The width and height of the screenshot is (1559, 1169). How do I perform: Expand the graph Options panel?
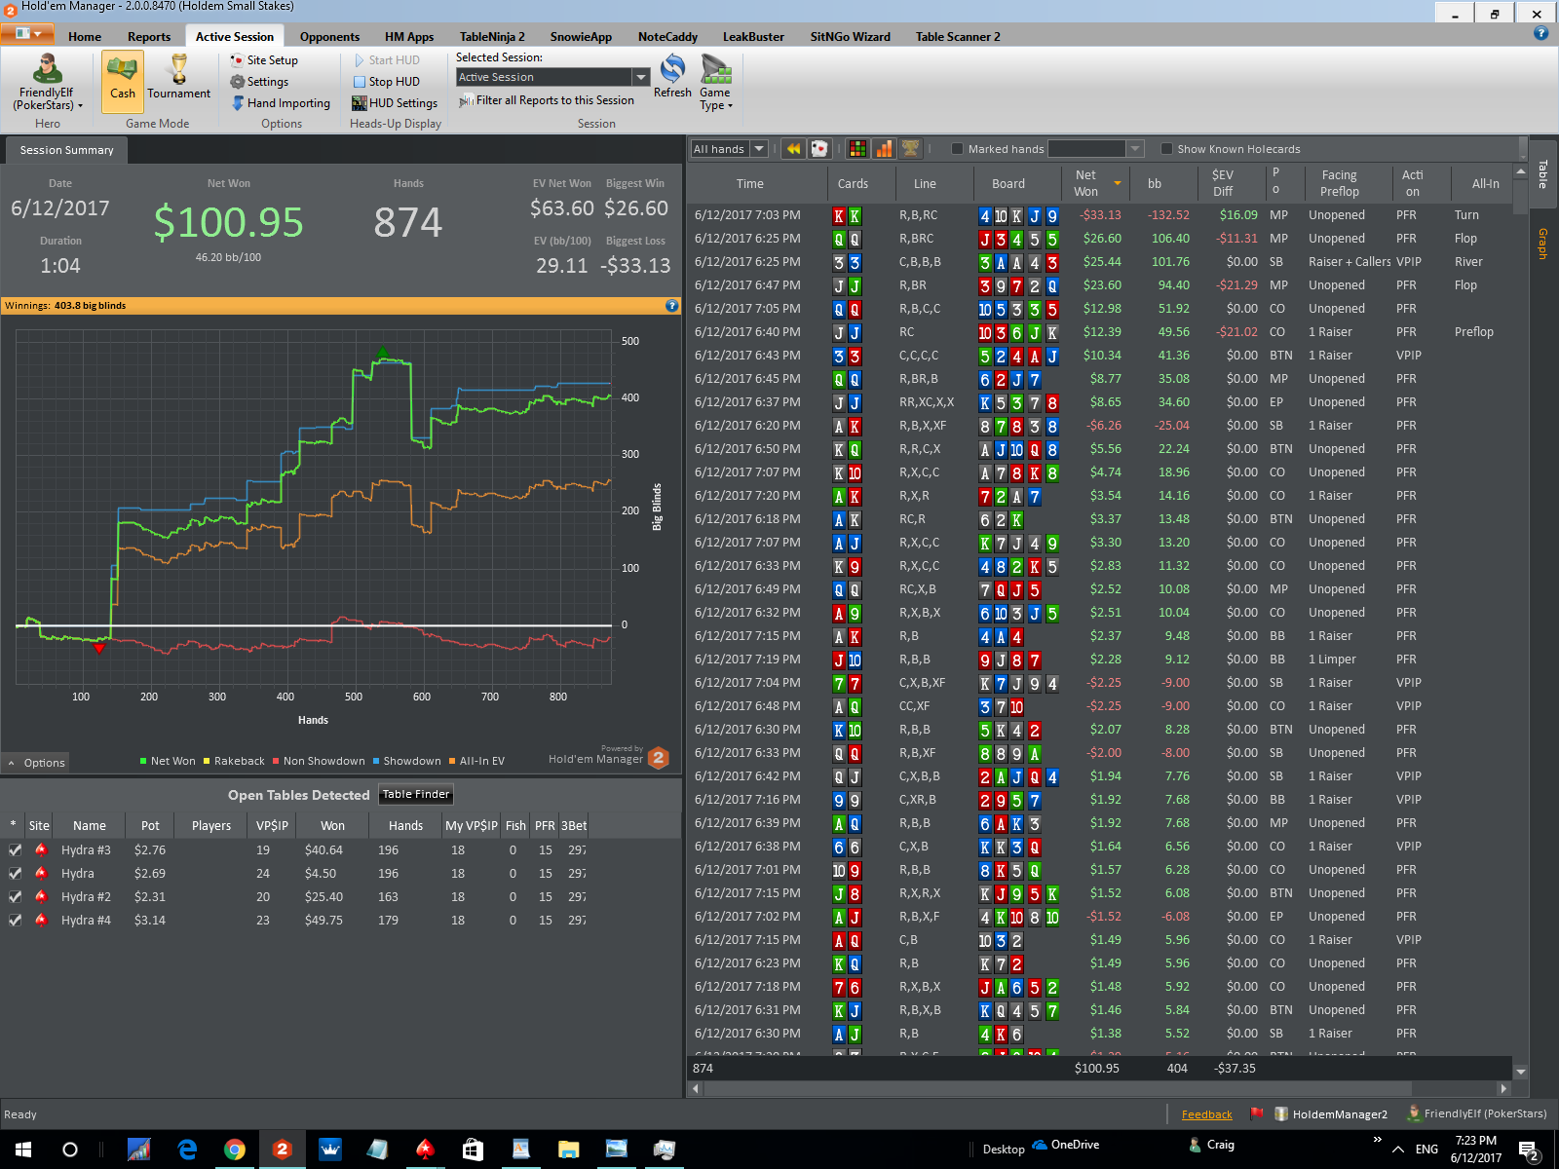click(x=37, y=763)
